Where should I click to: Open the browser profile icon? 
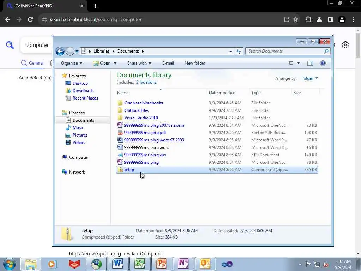[x=342, y=20]
